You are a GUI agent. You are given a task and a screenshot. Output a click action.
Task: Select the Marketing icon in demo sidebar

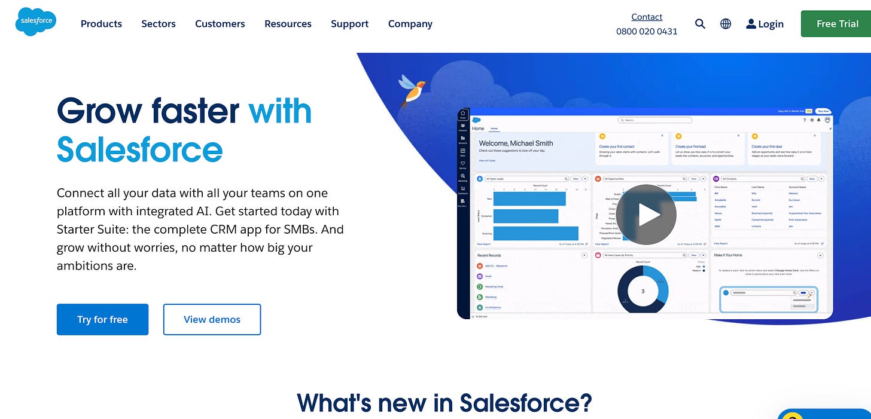coord(463,177)
